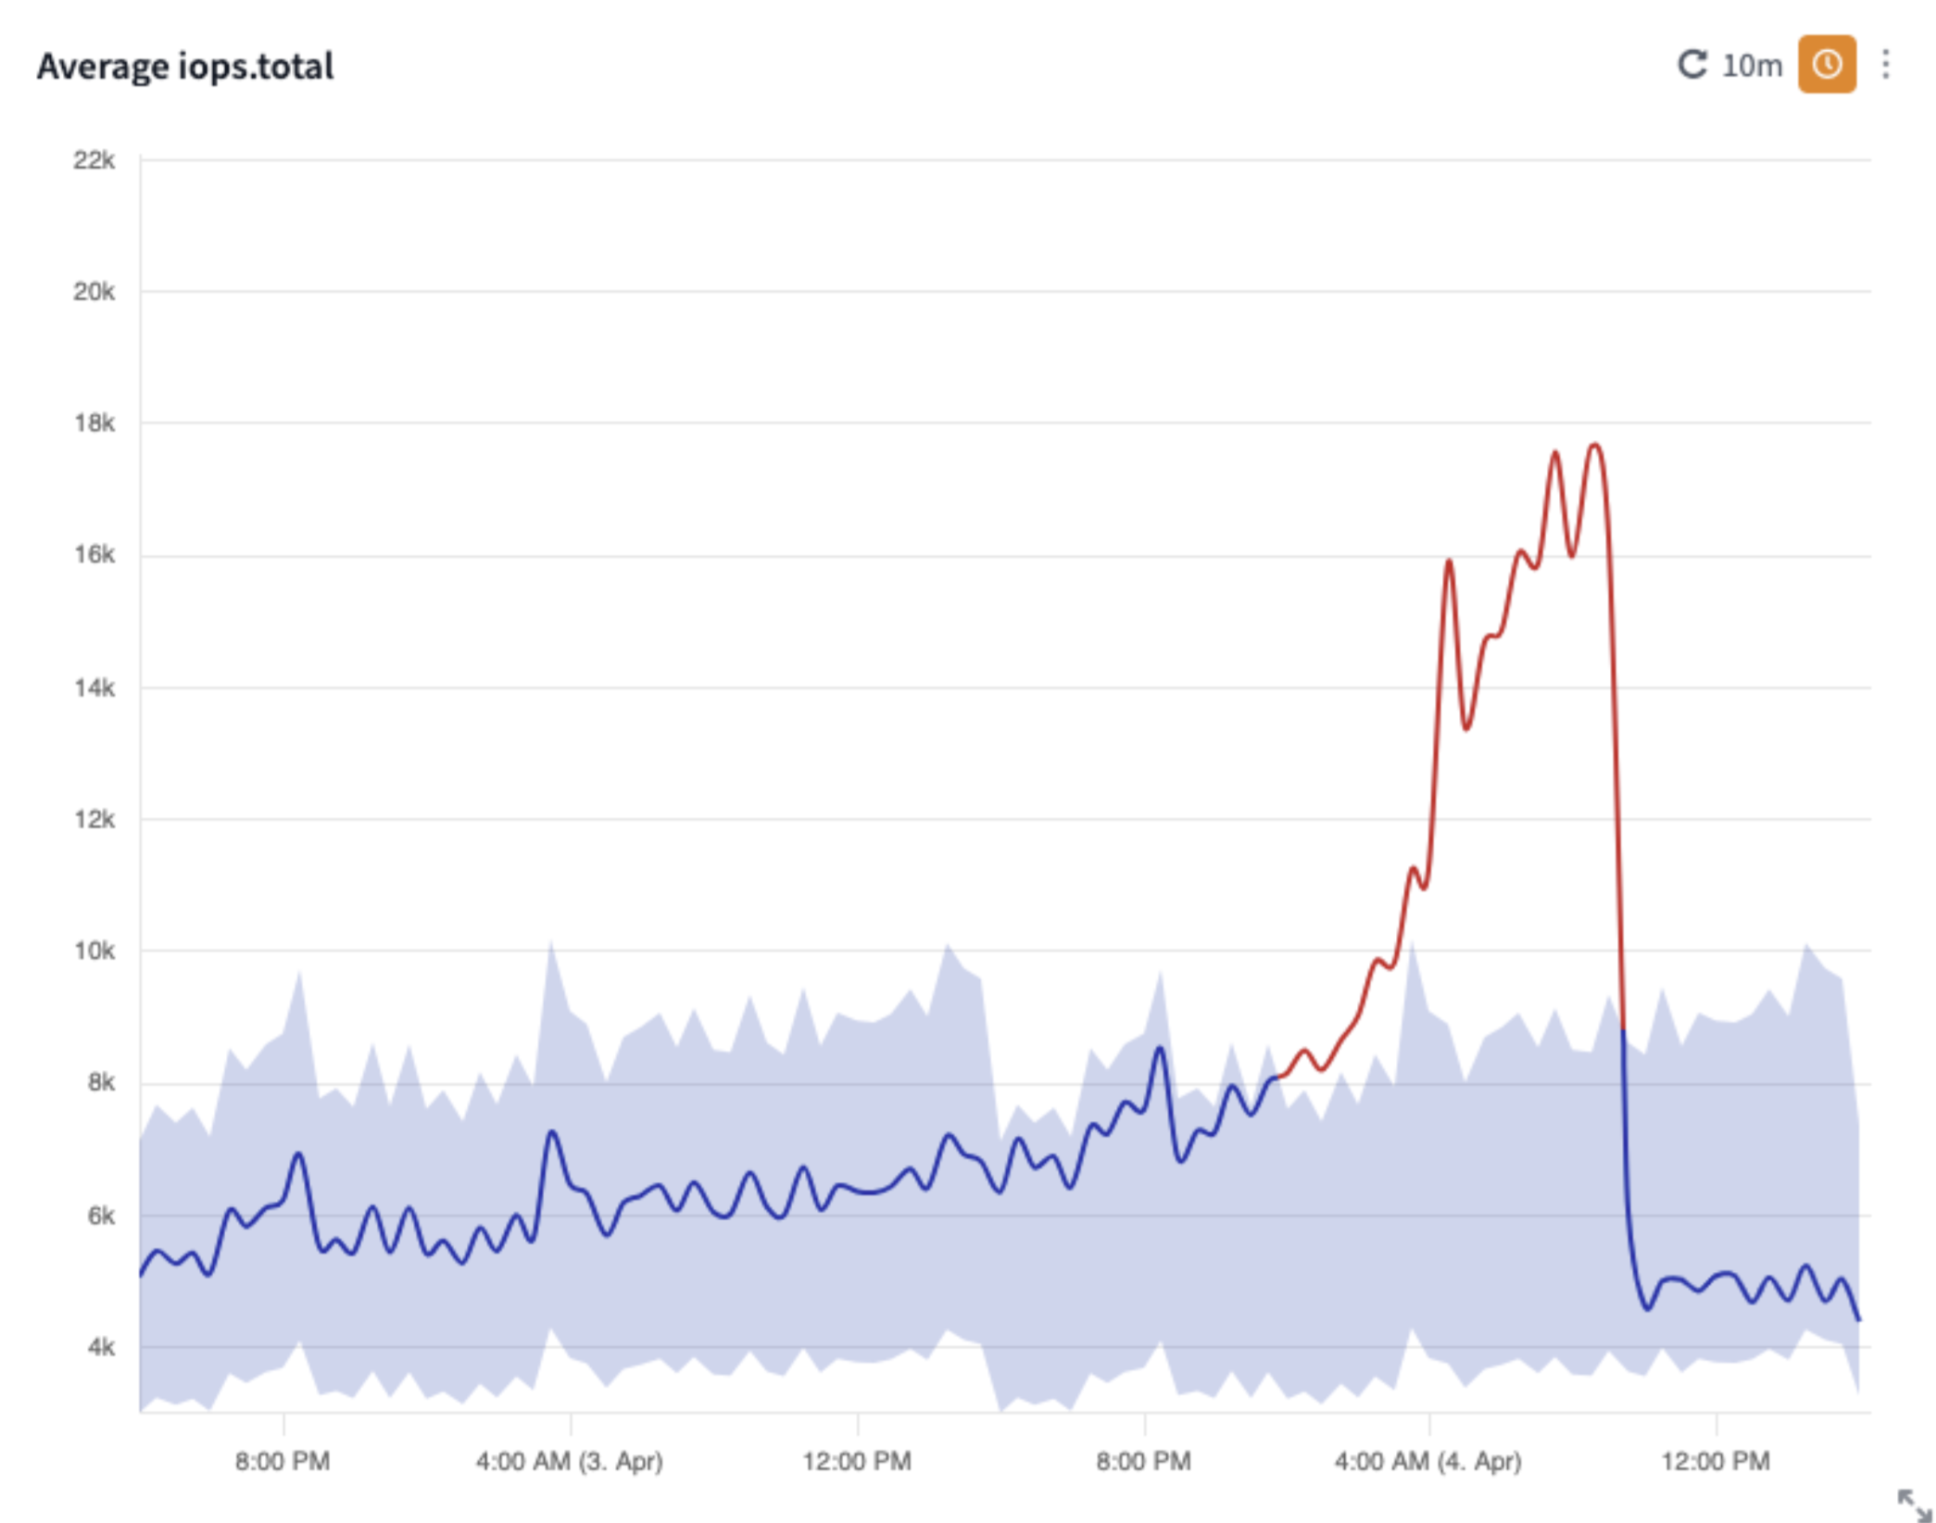Click the highest red peak near 18k
The width and height of the screenshot is (1936, 1523).
[x=1594, y=446]
